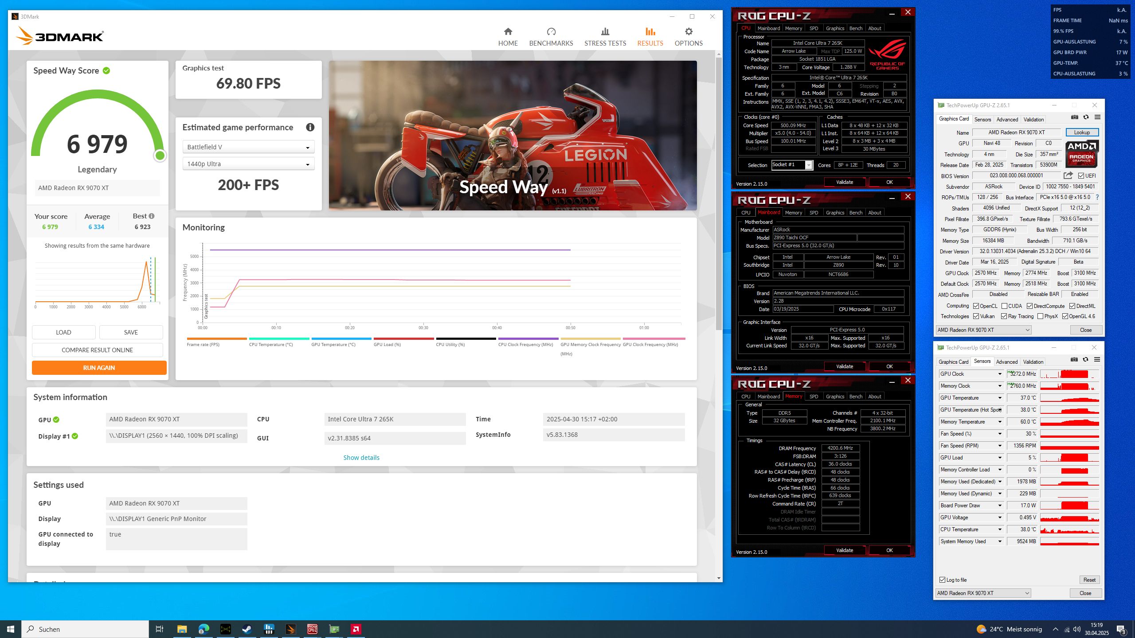Click RUN AGAIN button
Screen dimensions: 1135x638
(x=99, y=368)
